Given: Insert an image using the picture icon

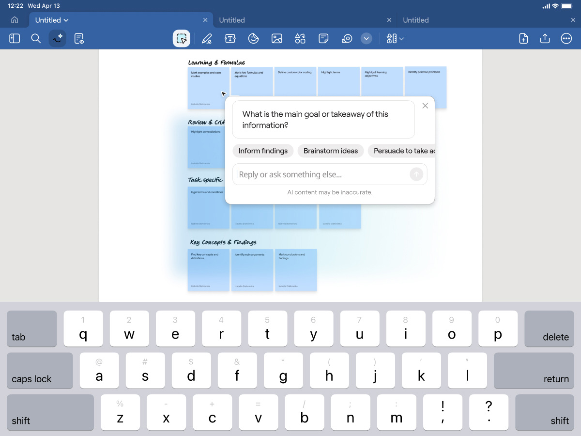Looking at the screenshot, I should [x=277, y=39].
